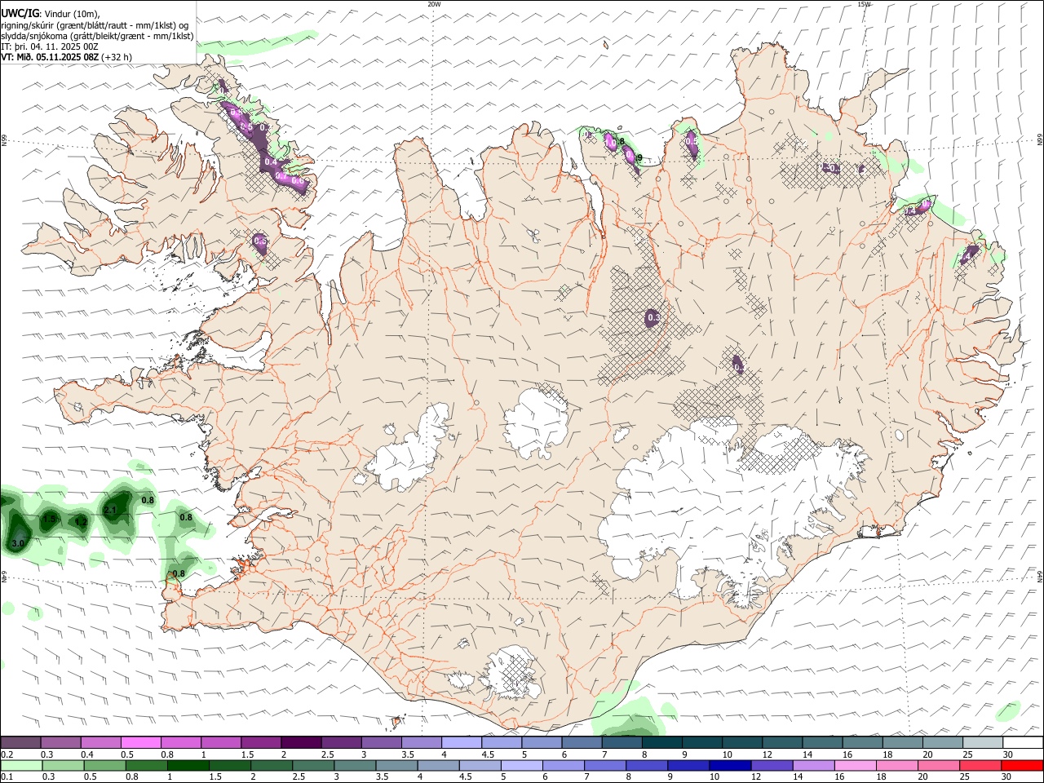The height and width of the screenshot is (783, 1044).
Task: Click the light lavender 4 swatch, upper scale
Action: click(x=461, y=742)
